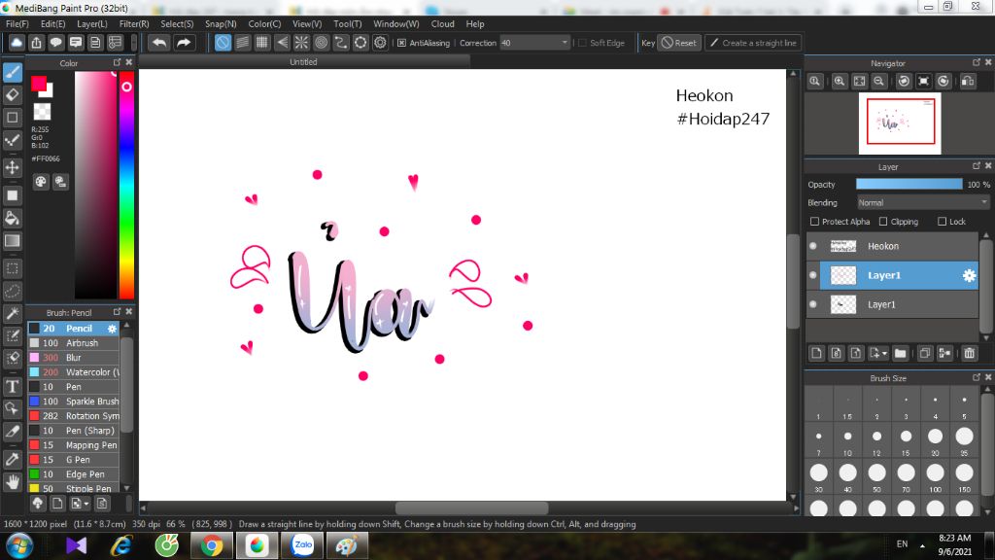Open Chrome from the Windows taskbar
This screenshot has height=560, width=995.
[212, 545]
